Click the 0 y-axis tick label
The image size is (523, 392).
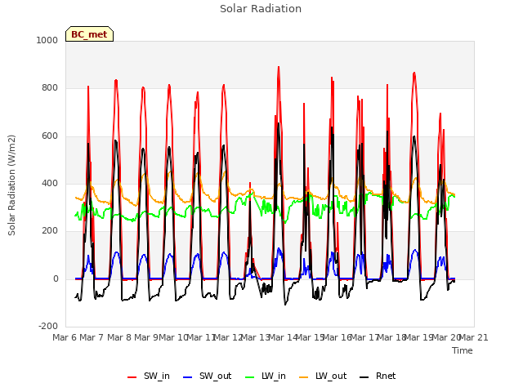pyautogui.click(x=56, y=279)
